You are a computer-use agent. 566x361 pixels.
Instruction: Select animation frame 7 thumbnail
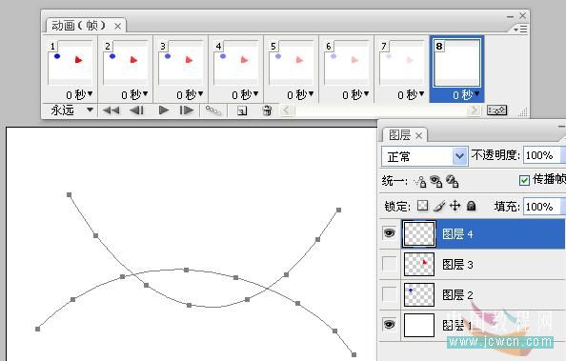click(401, 62)
